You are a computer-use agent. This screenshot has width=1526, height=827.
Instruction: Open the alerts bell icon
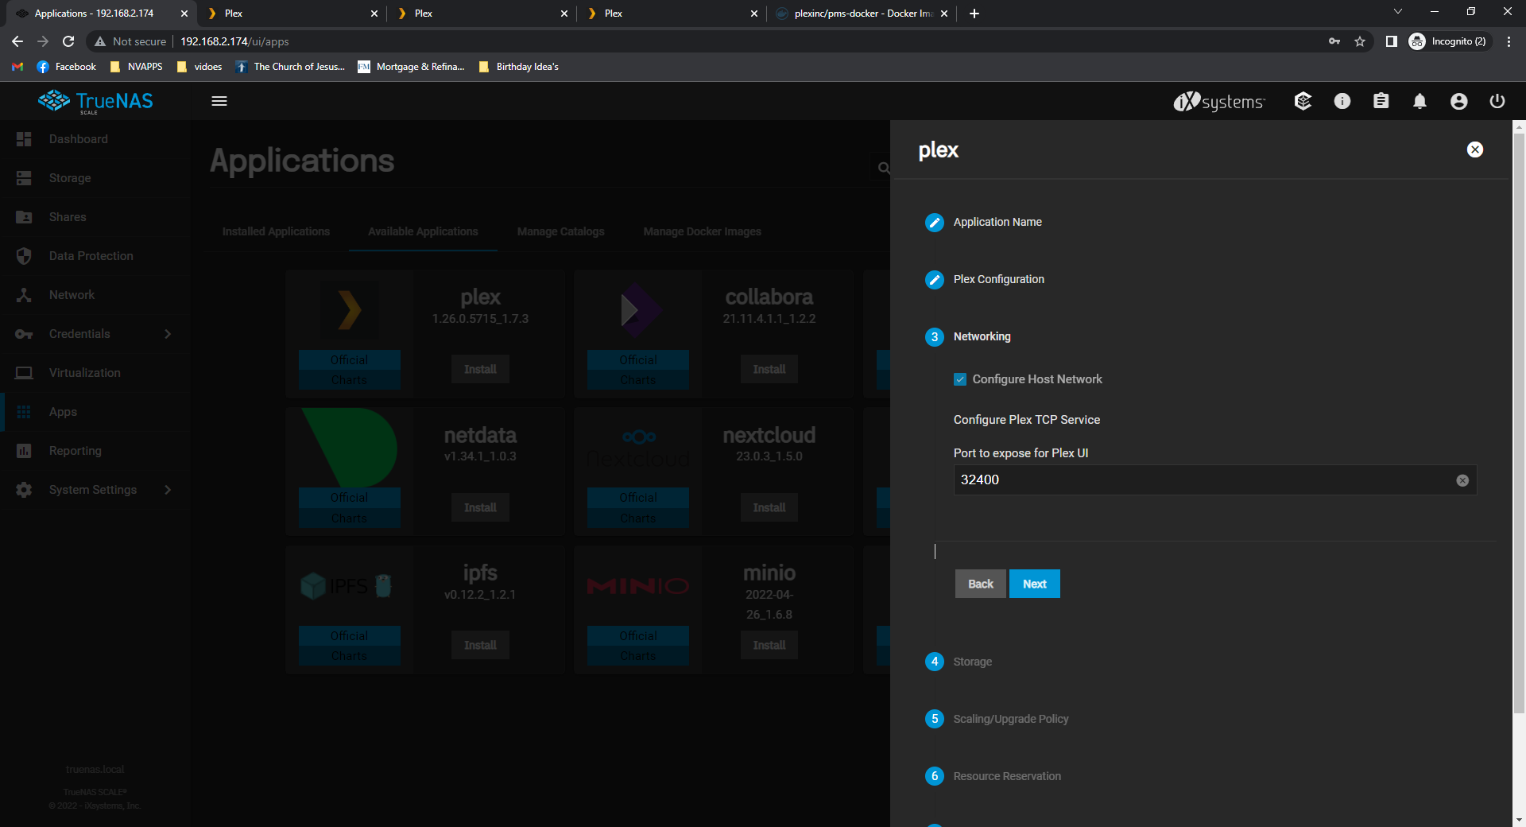click(x=1420, y=101)
